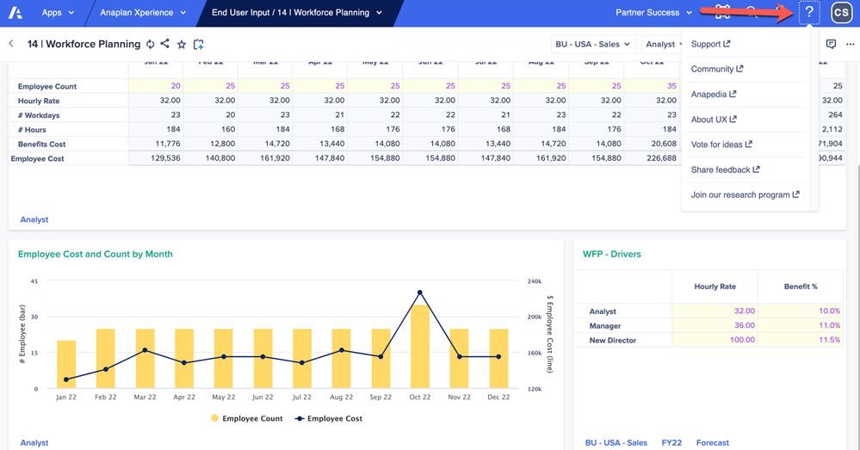Click Mar 22 Employee Cost data point
860x450 pixels.
tap(145, 349)
